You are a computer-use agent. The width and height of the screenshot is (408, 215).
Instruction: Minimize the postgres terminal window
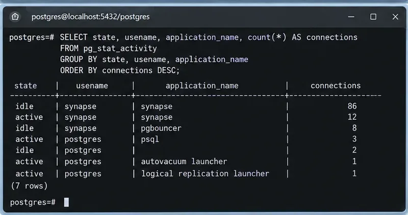click(351, 17)
